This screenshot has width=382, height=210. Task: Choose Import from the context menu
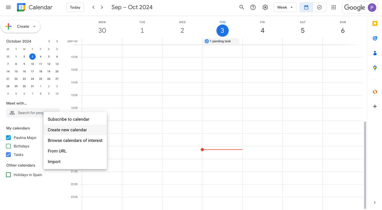[54, 162]
